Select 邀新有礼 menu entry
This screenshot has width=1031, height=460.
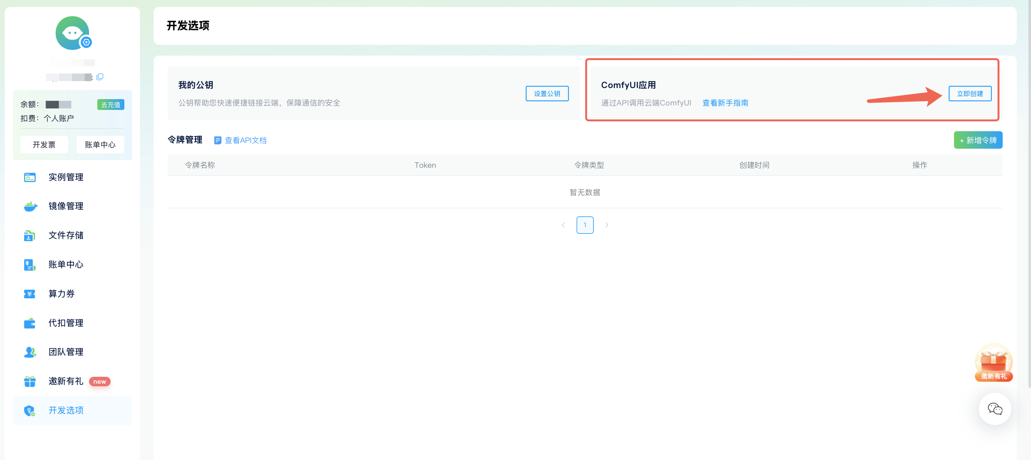click(x=66, y=381)
